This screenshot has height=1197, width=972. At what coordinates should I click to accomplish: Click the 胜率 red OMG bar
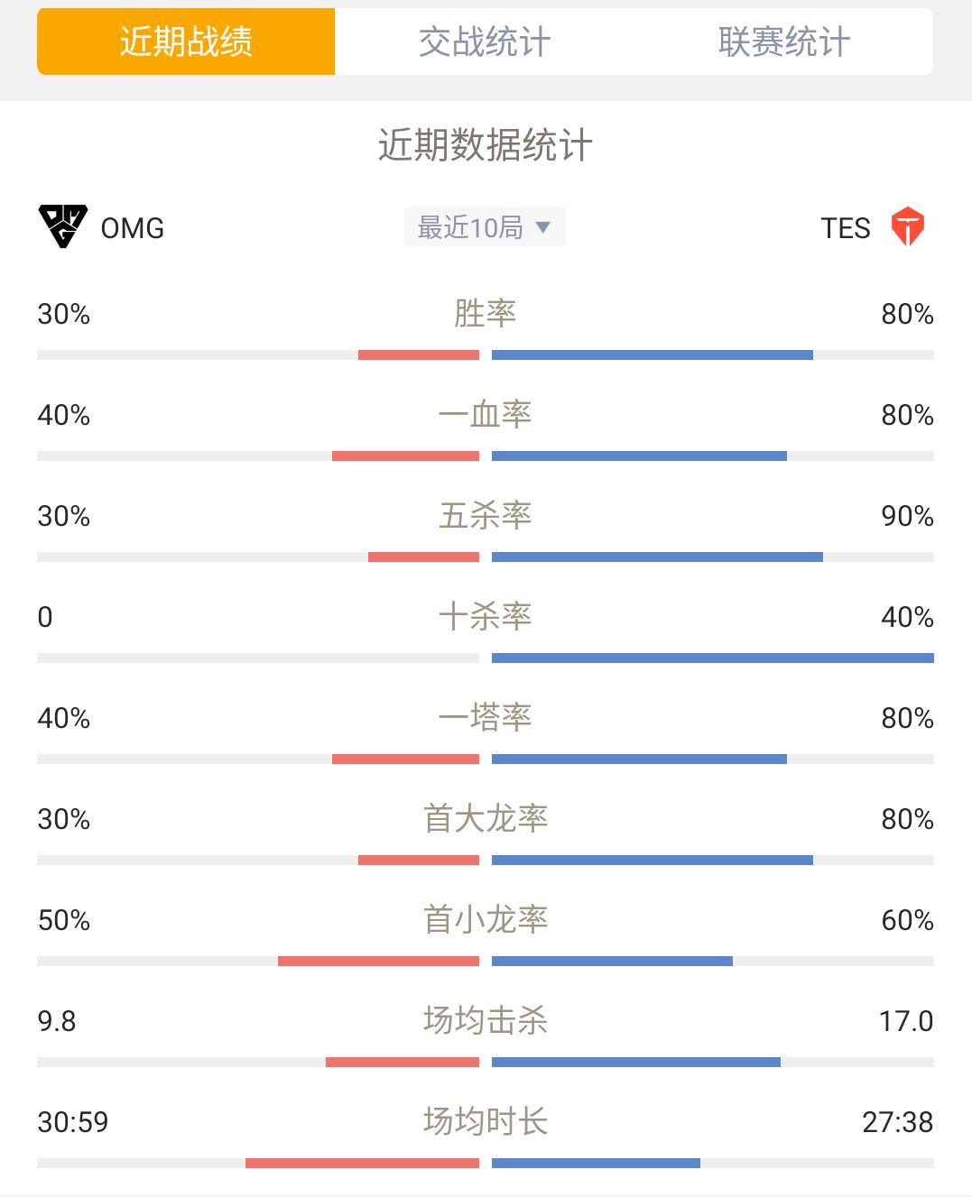[x=419, y=355]
